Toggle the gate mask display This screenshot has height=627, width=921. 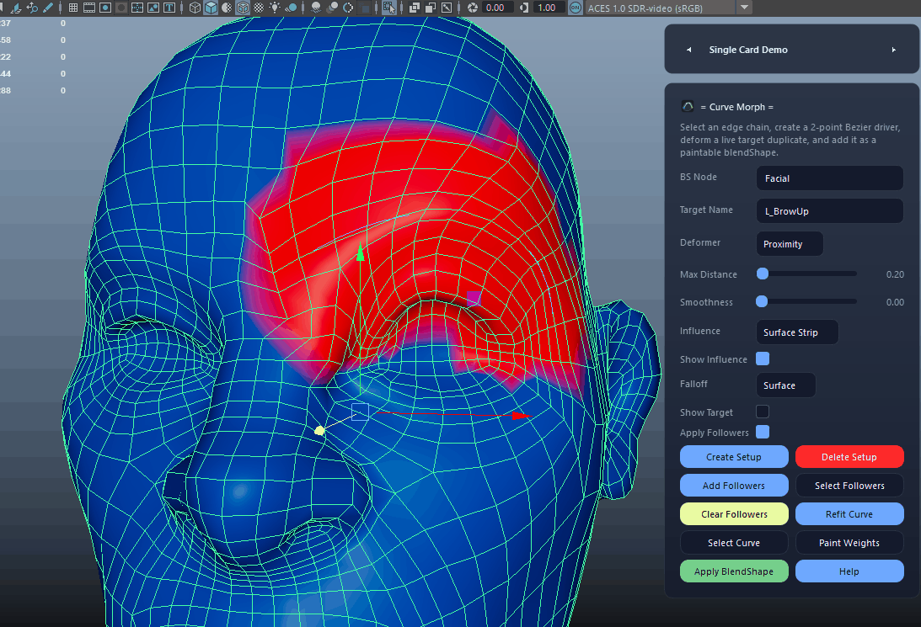121,8
